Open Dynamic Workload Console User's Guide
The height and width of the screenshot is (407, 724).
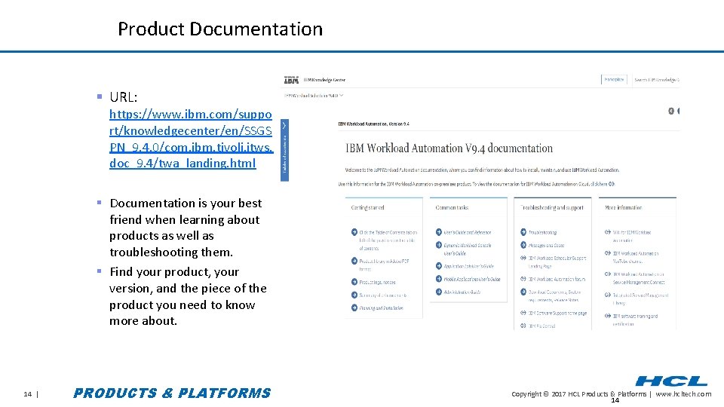point(468,249)
